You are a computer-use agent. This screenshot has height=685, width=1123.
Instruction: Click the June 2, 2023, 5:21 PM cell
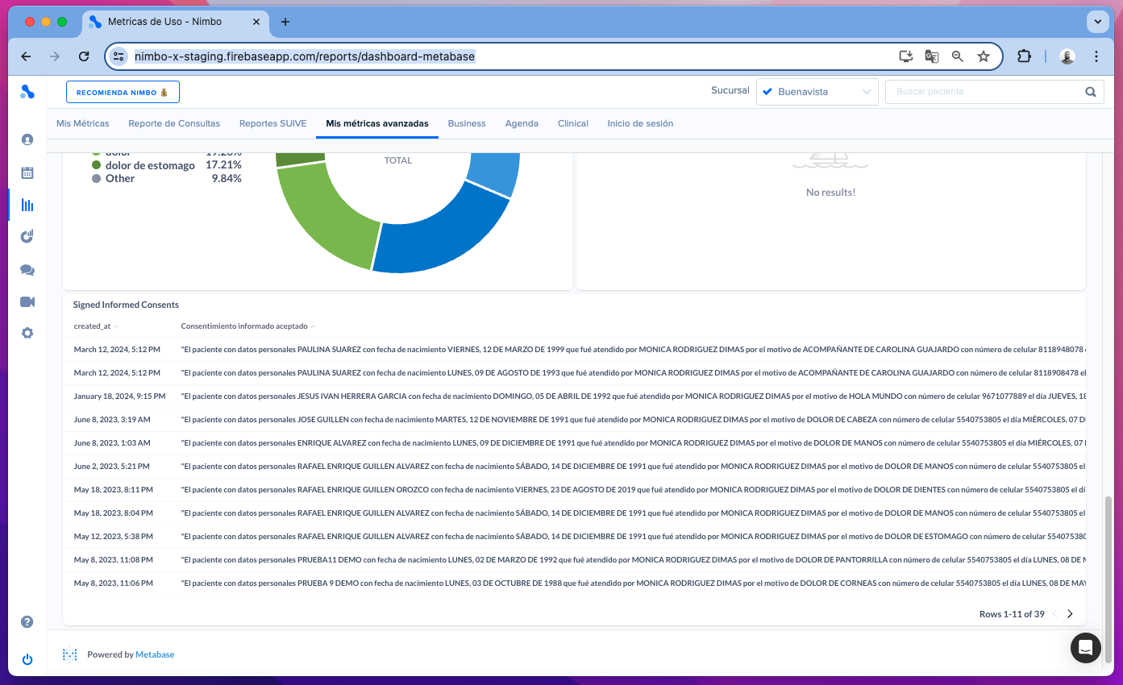[x=111, y=467]
